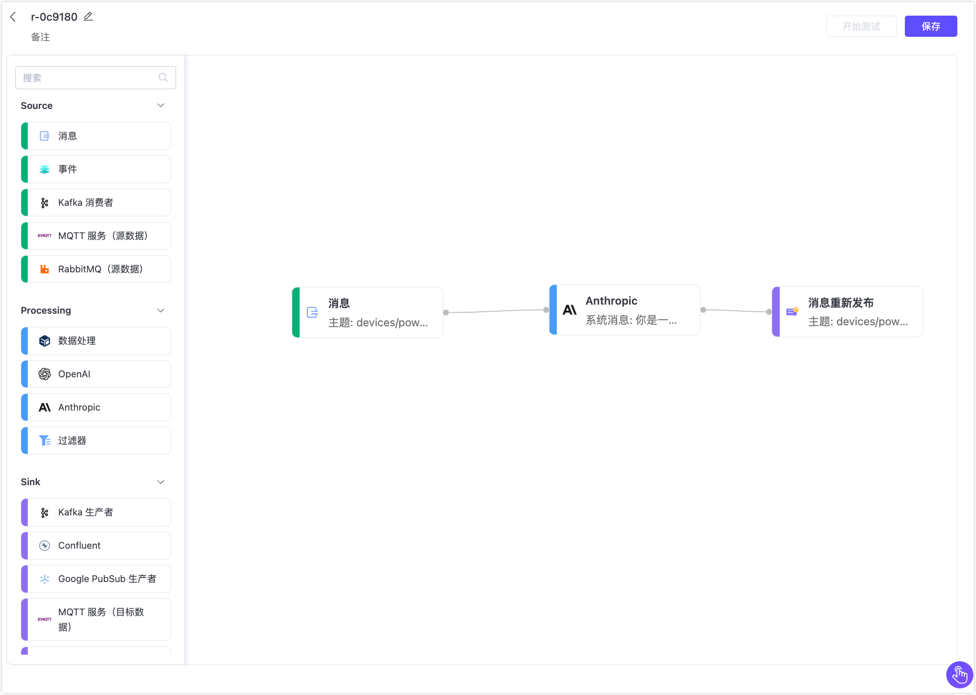The width and height of the screenshot is (976, 695).
Task: Select Google PubSub 生产者 sink item
Action: (96, 579)
